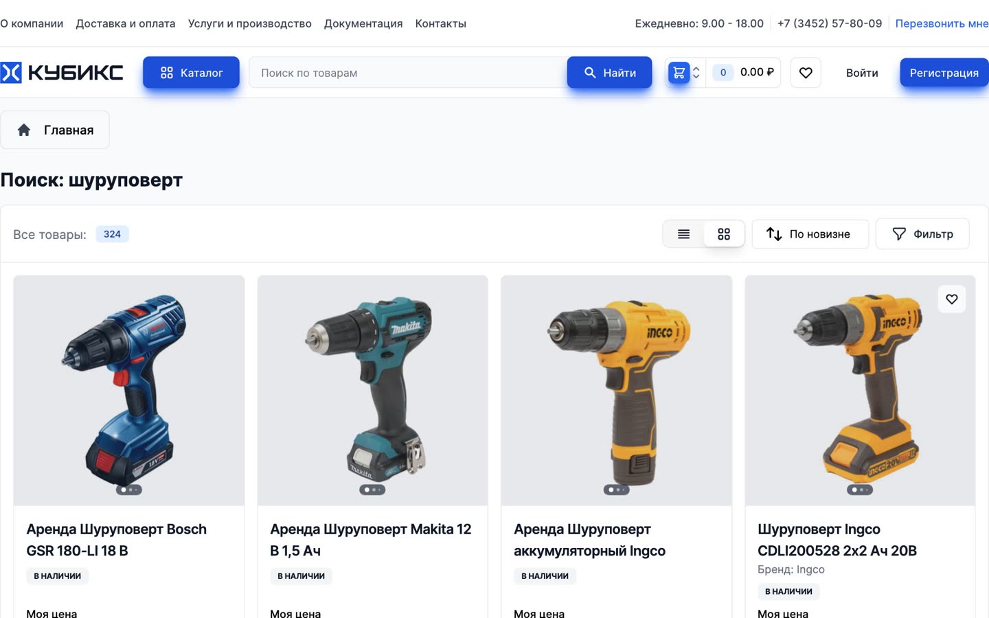Click the Найти search button
This screenshot has width=989, height=618.
tap(609, 73)
